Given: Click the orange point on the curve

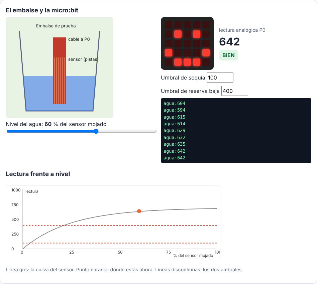Looking at the screenshot, I should click(x=139, y=211).
